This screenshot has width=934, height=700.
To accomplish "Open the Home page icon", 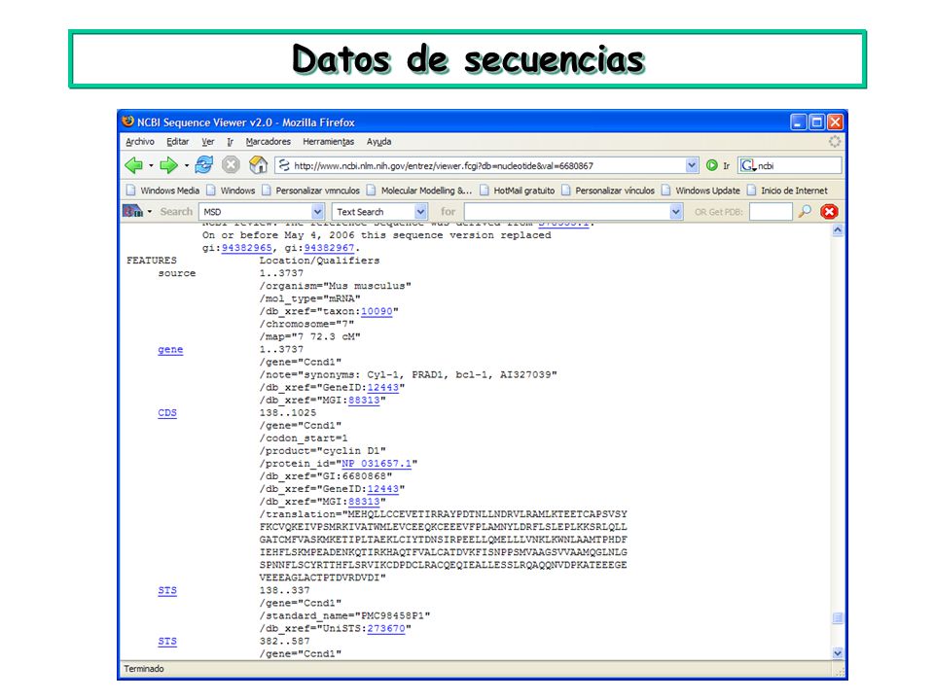I will coord(258,165).
